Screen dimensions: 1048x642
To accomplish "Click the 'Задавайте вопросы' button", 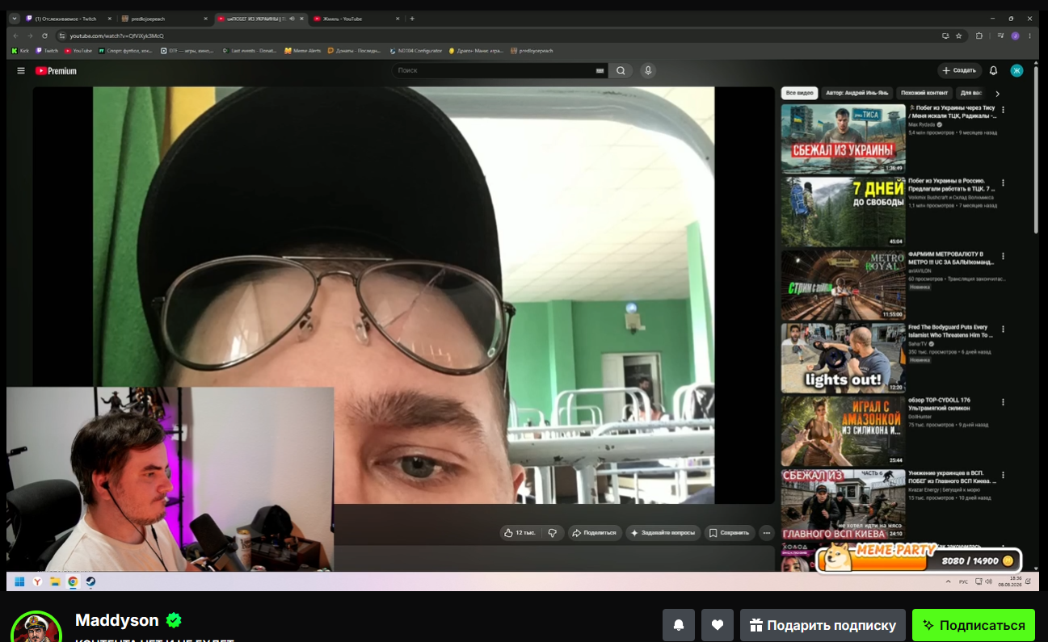I will 663,533.
